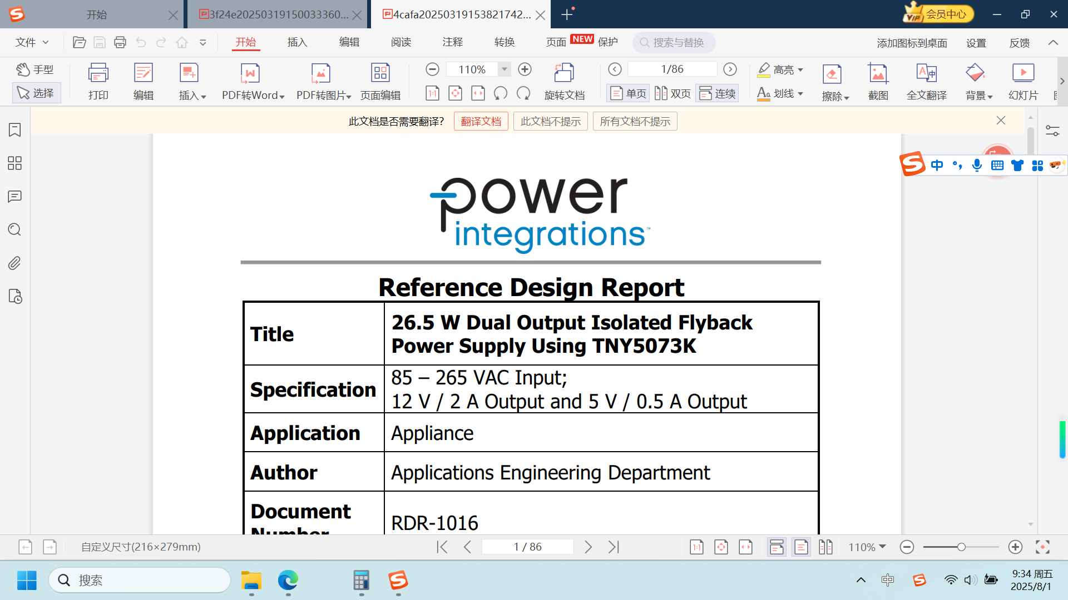The image size is (1068, 600).
Task: Jump to last page in status bar
Action: [x=614, y=547]
